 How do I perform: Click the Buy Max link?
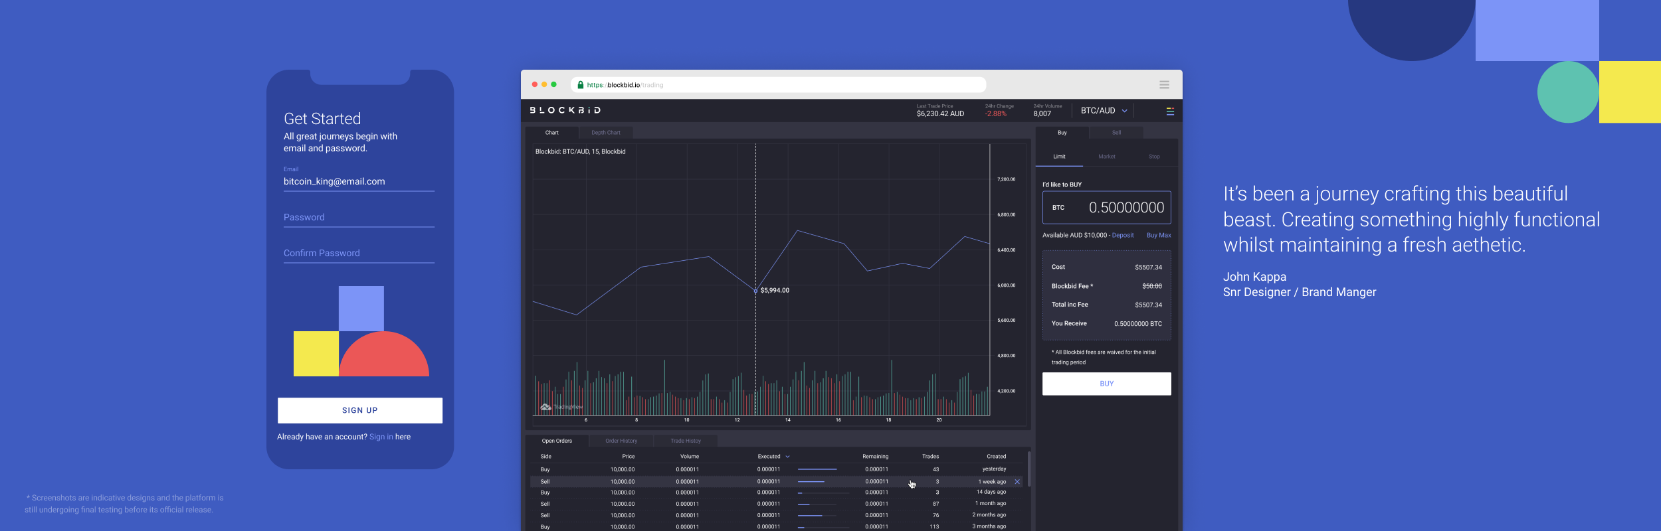[1159, 236]
